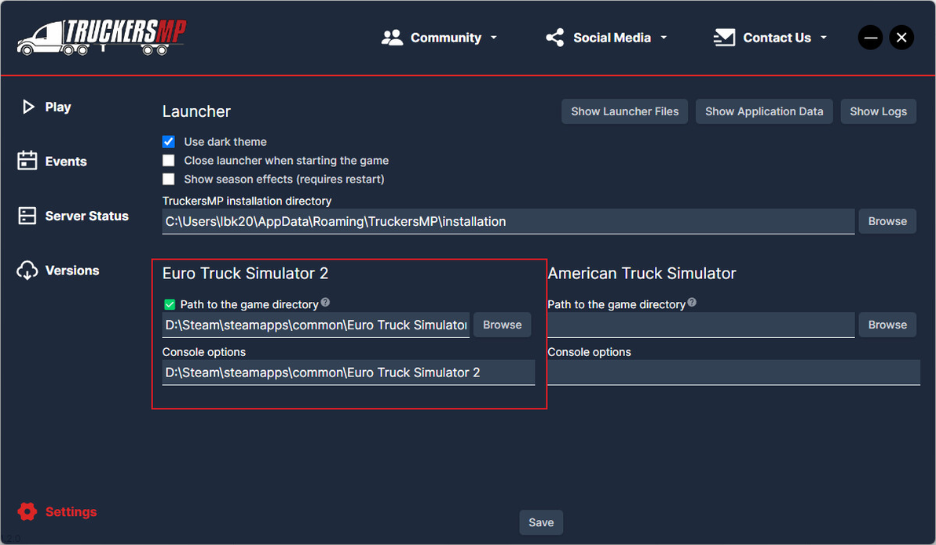Select the Settings label
Image resolution: width=936 pixels, height=545 pixels.
tap(71, 511)
